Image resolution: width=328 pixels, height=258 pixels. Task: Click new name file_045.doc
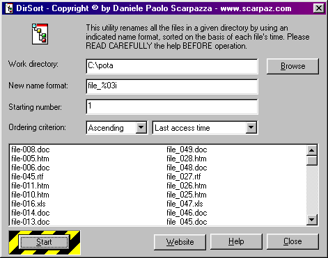187,222
